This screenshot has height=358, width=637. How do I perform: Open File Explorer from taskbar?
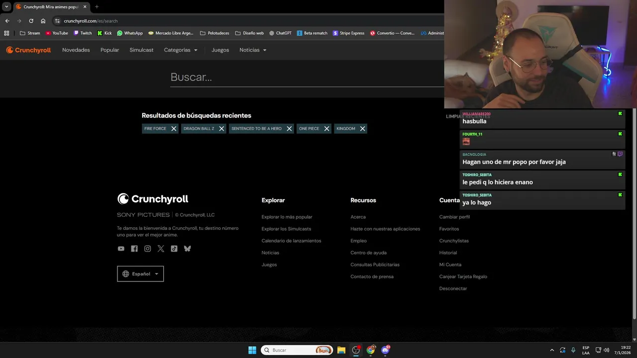pos(341,350)
